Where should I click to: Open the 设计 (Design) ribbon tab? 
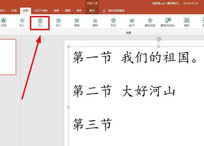tap(2, 11)
